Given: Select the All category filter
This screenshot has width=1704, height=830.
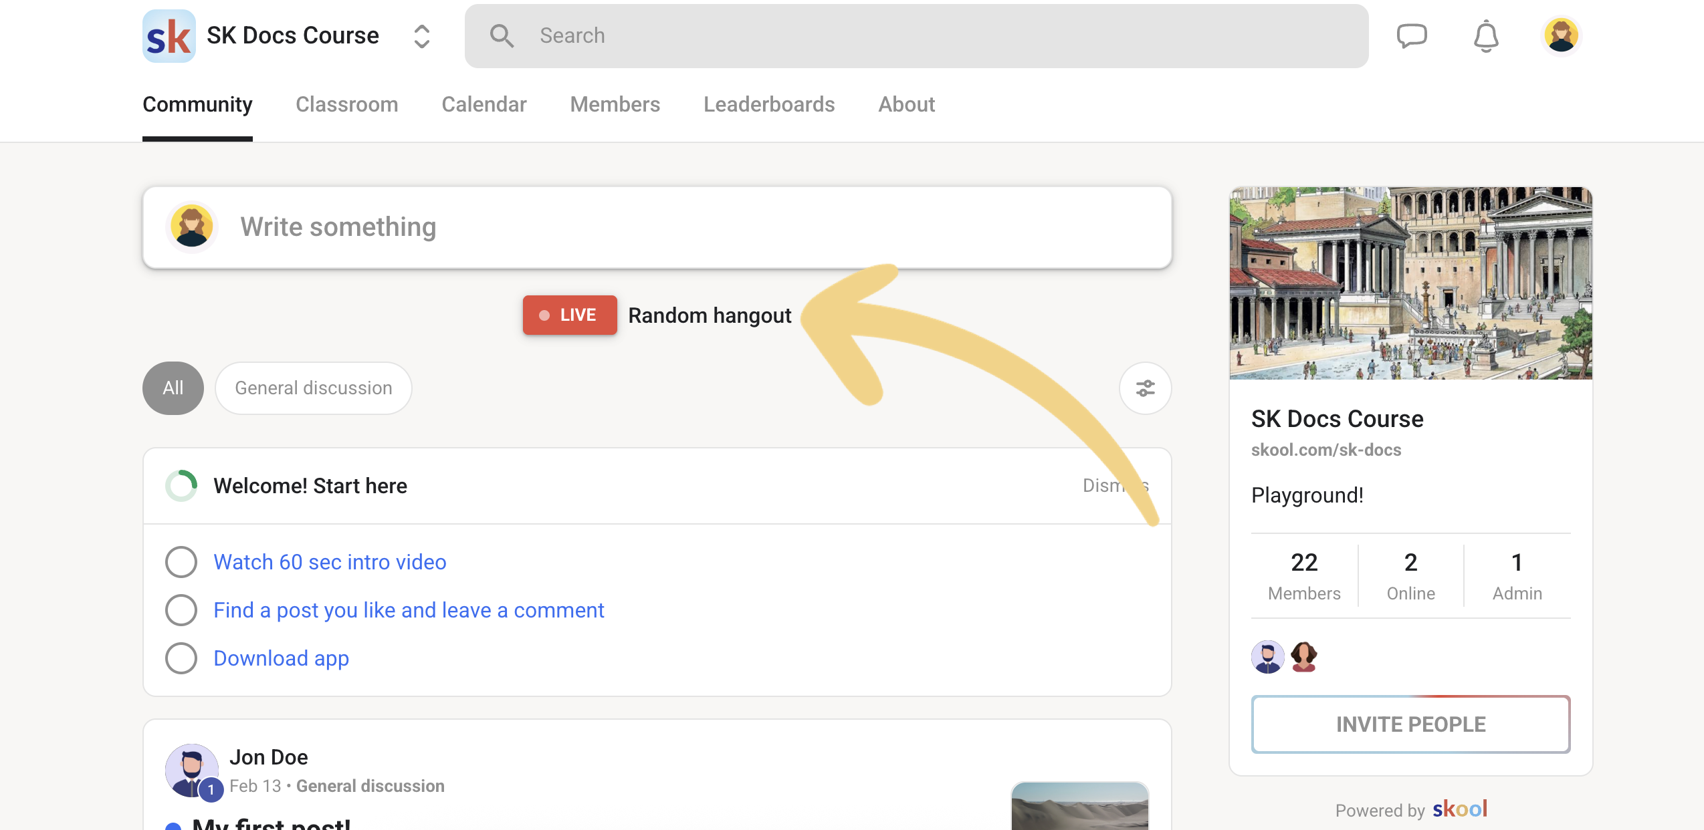Looking at the screenshot, I should (173, 388).
